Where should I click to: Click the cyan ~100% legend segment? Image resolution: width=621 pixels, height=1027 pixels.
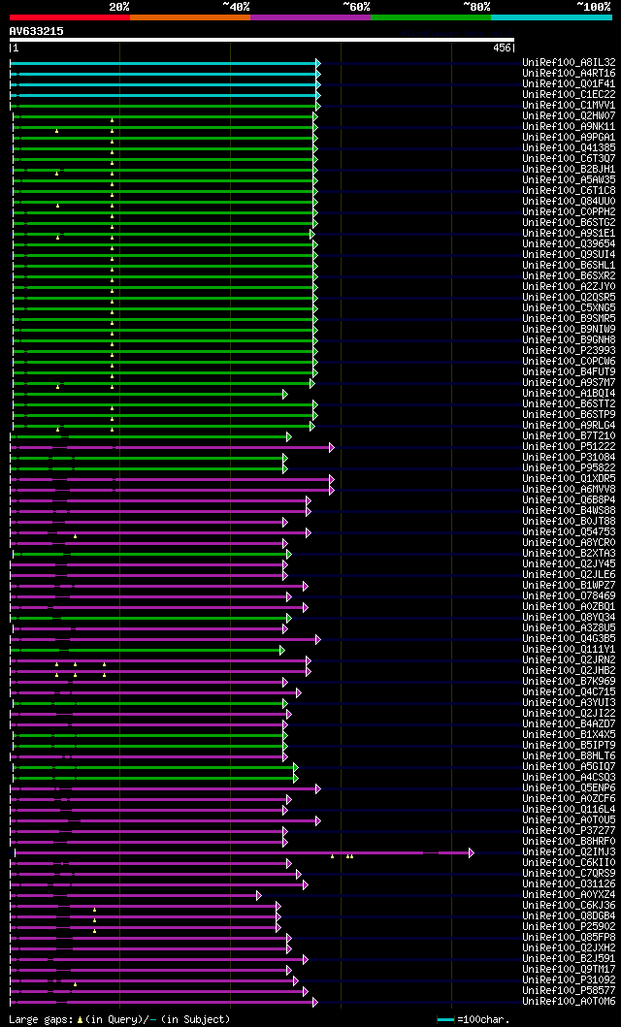551,17
